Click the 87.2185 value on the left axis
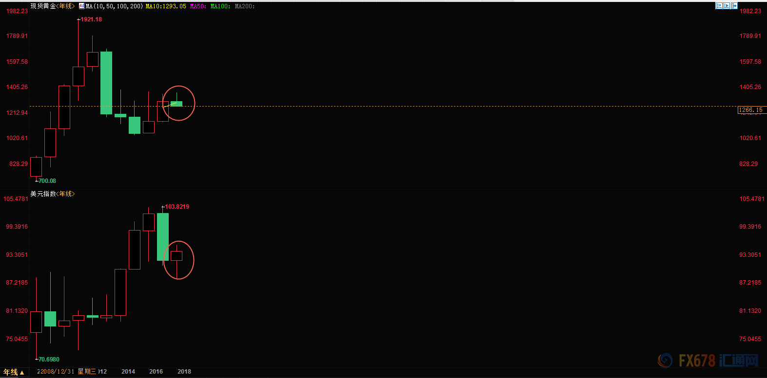Viewport: 767px width, 378px height. (17, 283)
